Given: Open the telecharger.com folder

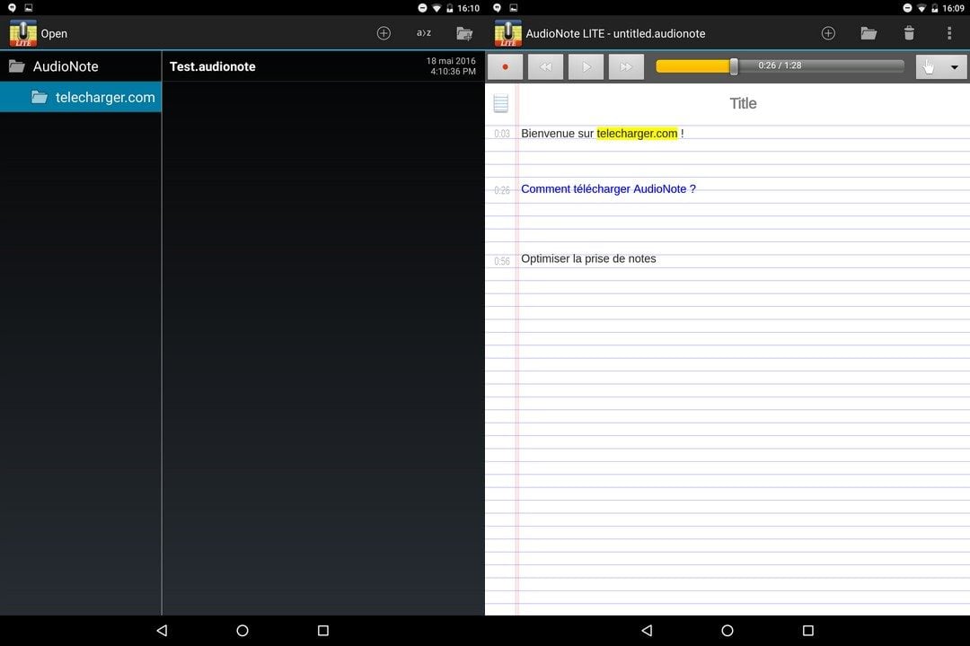Looking at the screenshot, I should pos(81,97).
